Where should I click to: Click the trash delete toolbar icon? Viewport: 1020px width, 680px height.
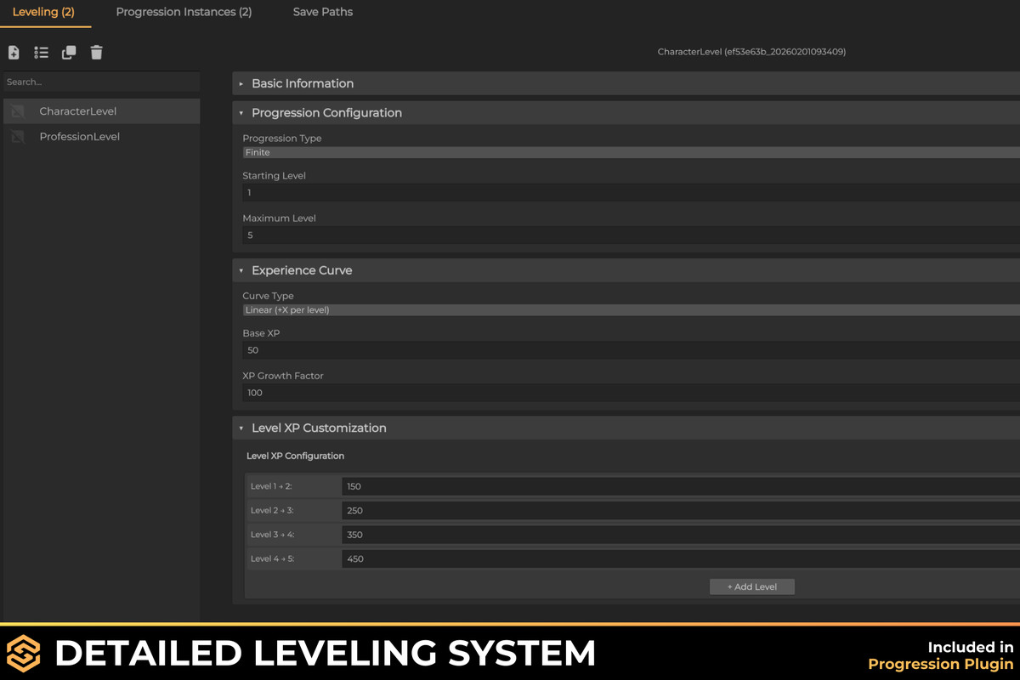pos(97,53)
